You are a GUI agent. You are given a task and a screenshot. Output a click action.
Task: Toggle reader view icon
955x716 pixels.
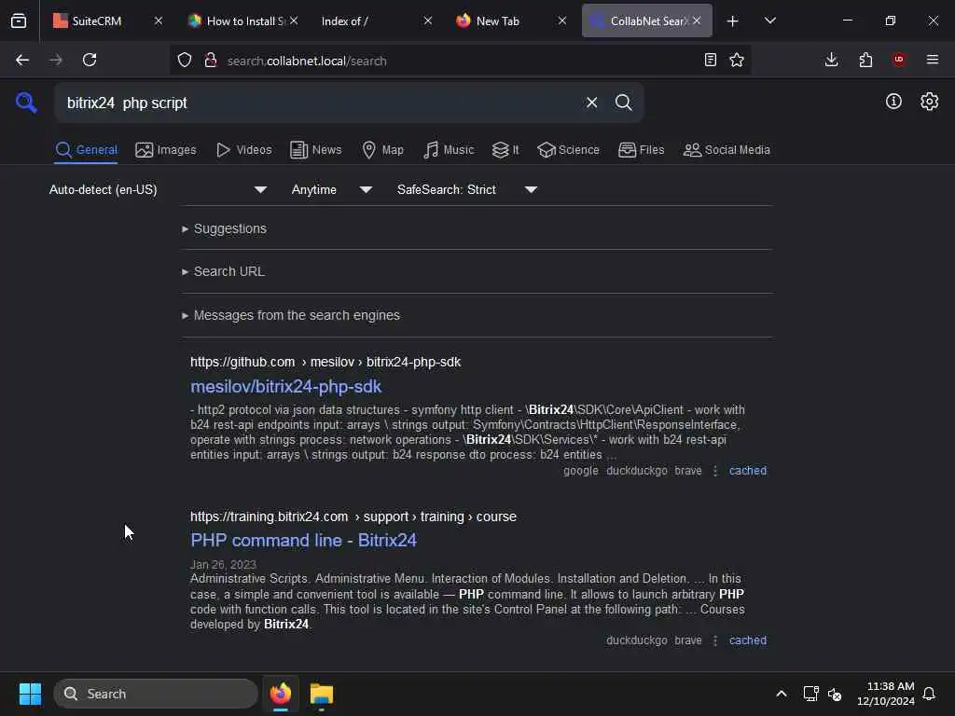tap(710, 60)
